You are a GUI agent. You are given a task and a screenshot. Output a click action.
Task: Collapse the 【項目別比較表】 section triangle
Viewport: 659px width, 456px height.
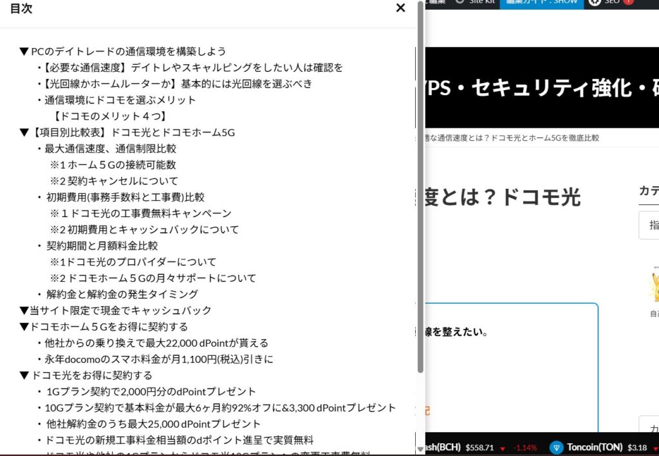tap(24, 132)
